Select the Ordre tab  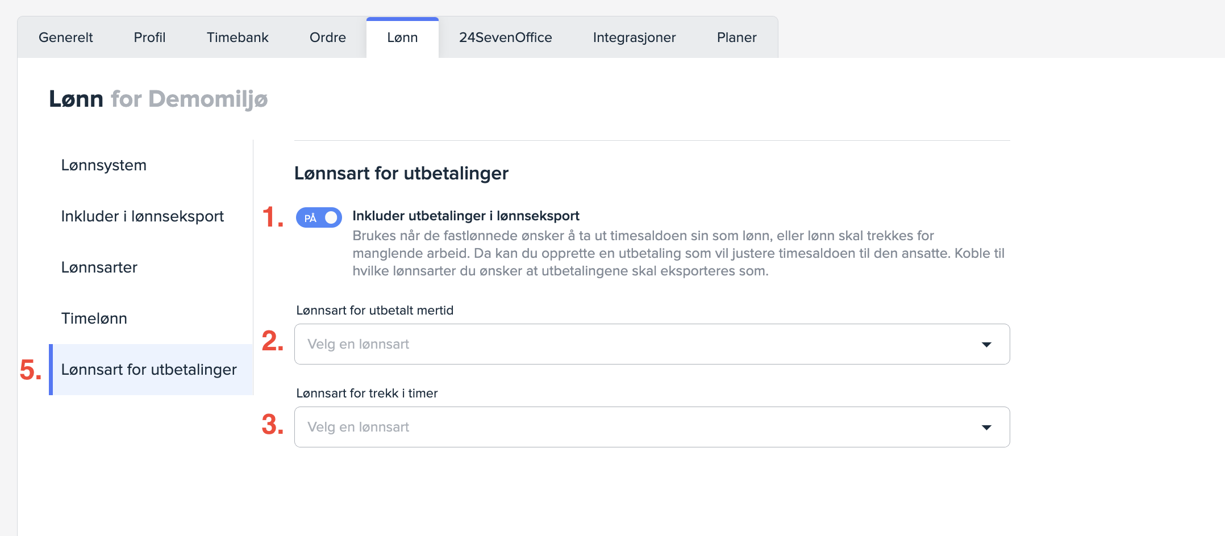327,37
